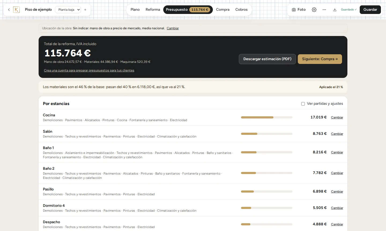This screenshot has width=386, height=231.
Task: Open the settings gear icon
Action: coord(314,10)
